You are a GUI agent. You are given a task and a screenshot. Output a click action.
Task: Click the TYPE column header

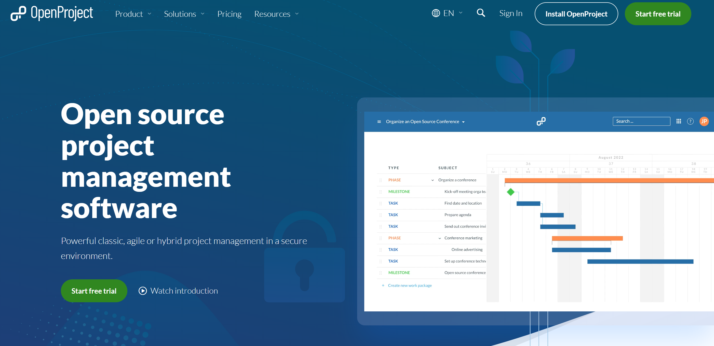point(394,168)
